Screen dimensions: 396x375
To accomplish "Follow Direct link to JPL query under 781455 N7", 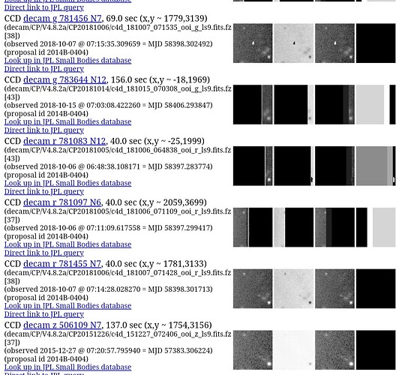I will pos(44,314).
